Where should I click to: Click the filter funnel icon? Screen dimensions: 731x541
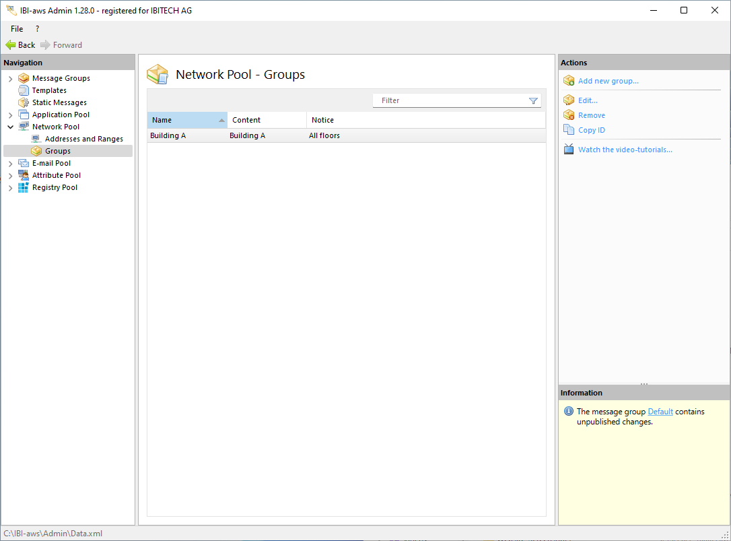[533, 101]
